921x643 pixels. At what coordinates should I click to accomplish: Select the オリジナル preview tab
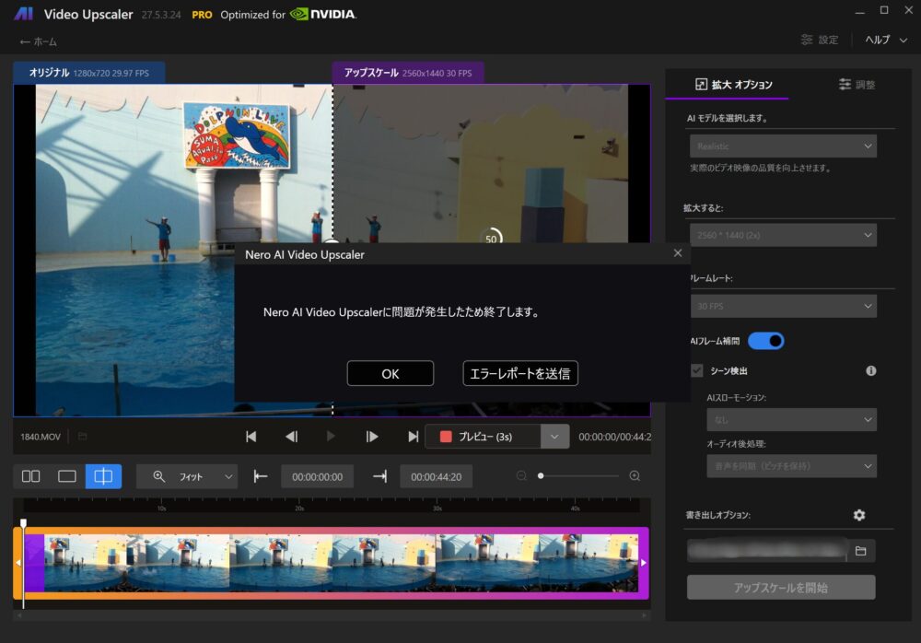coord(88,73)
